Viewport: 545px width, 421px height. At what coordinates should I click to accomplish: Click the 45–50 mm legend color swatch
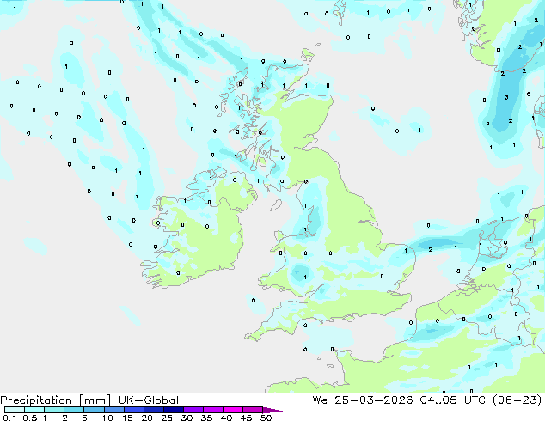[x=253, y=410]
